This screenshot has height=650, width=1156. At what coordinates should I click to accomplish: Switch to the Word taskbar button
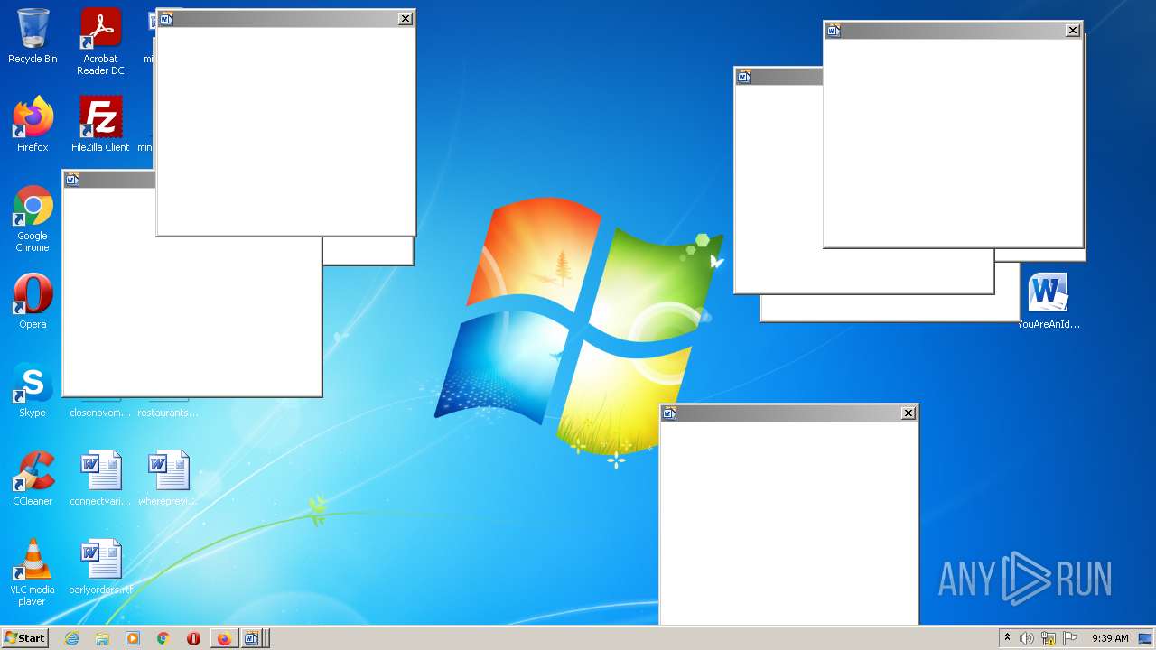[254, 638]
